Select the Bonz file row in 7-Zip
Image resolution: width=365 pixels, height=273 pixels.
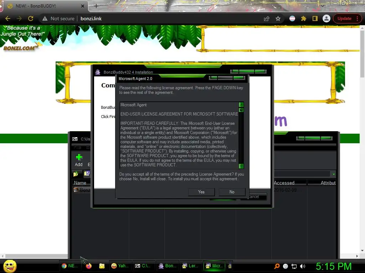coord(82,190)
